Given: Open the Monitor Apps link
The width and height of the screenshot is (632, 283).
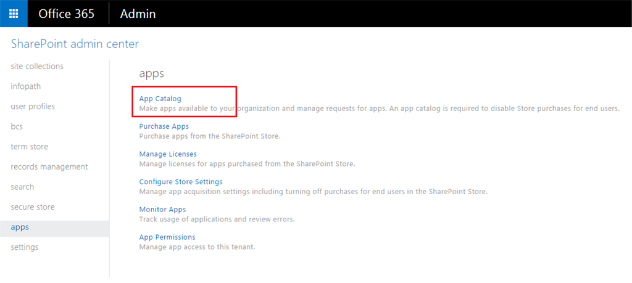Looking at the screenshot, I should [x=162, y=210].
